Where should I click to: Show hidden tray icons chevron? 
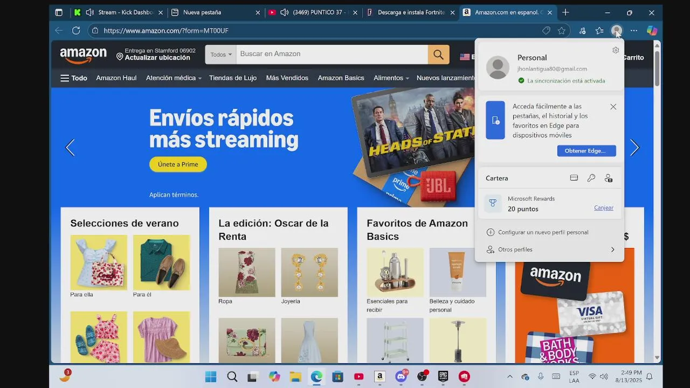(510, 377)
